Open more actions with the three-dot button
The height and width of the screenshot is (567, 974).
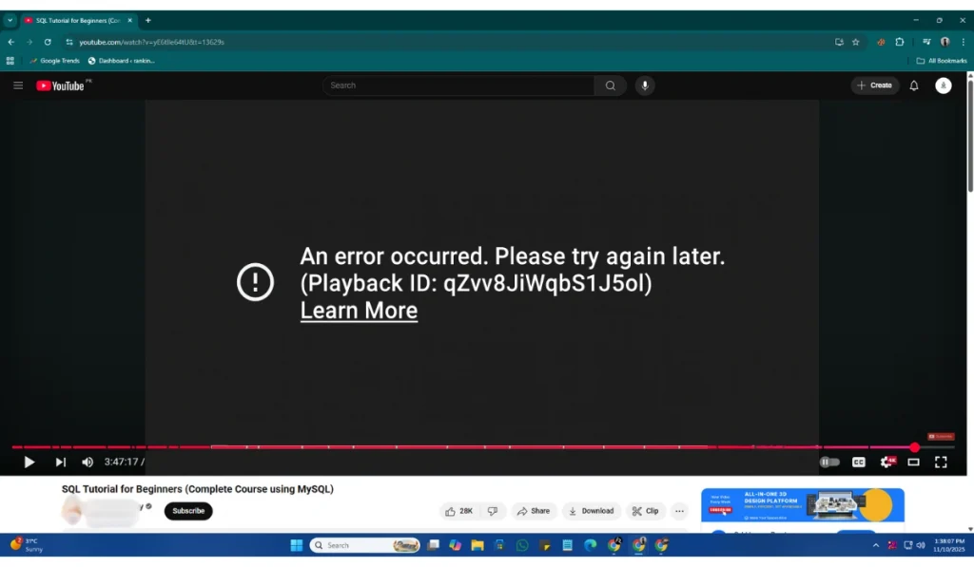(679, 511)
